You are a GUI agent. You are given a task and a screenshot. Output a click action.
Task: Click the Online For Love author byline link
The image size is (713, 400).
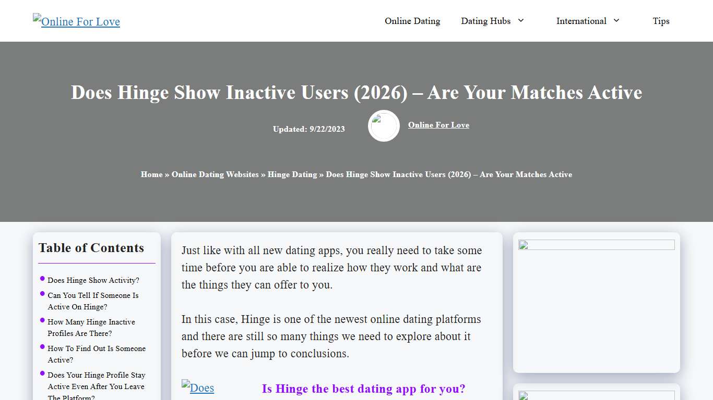[x=438, y=125]
